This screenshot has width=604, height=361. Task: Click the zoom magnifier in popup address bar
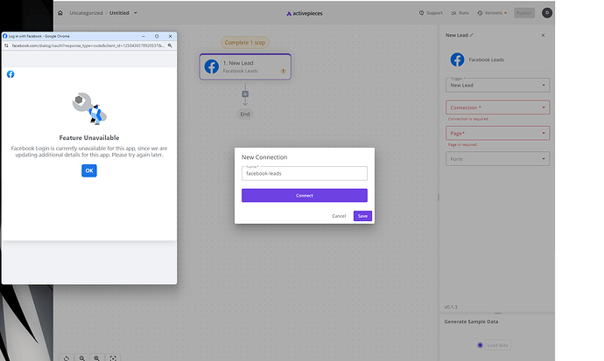click(170, 45)
